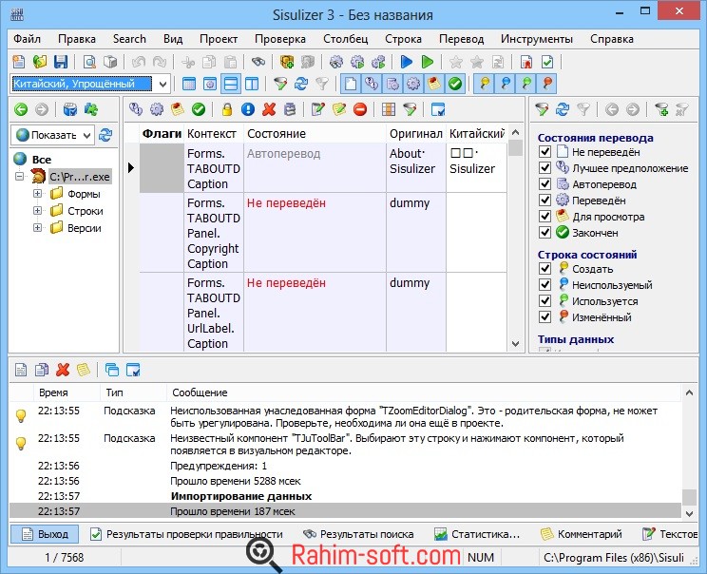Click the yellow pin filter icon in toolbar
707x574 pixels.
[x=485, y=84]
